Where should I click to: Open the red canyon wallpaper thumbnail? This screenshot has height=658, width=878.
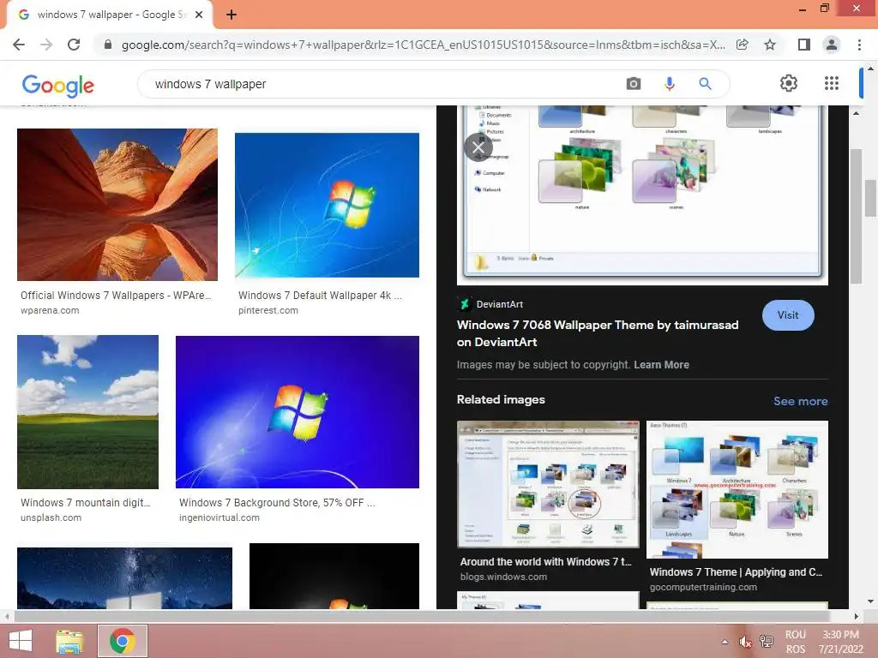click(x=117, y=205)
